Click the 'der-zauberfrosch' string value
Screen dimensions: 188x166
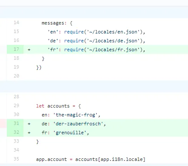point(78,124)
